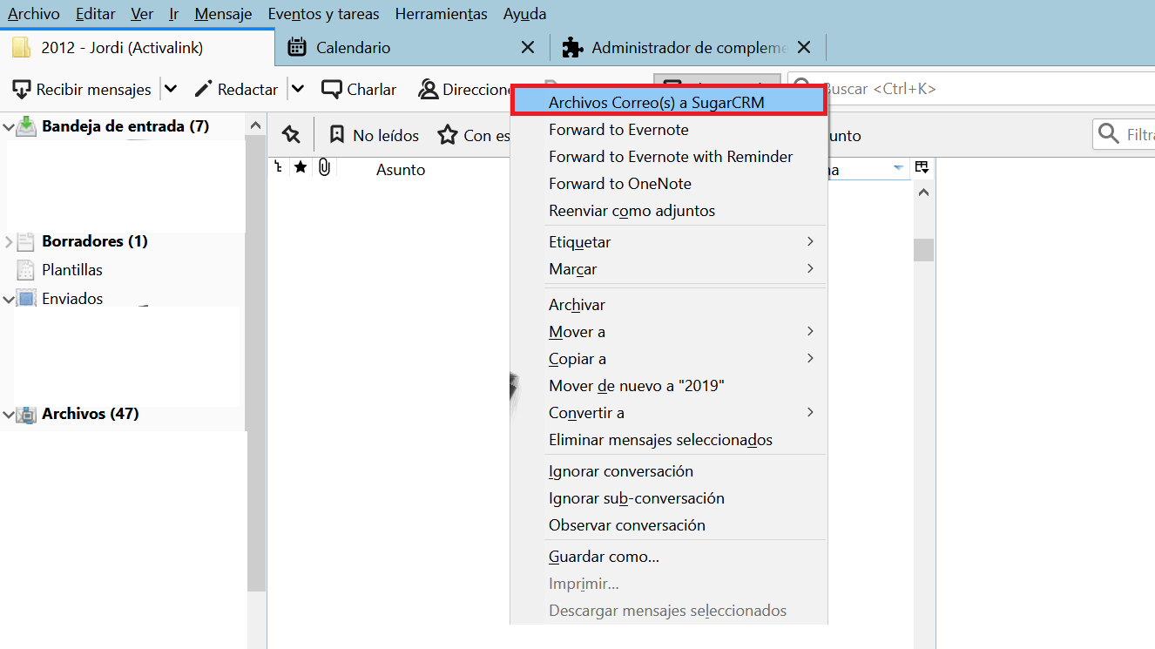Sort by star column header icon
1155x649 pixels.
point(301,167)
